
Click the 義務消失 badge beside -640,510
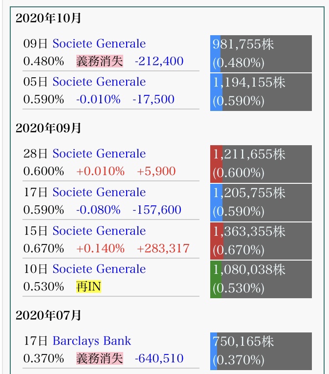[100, 358]
